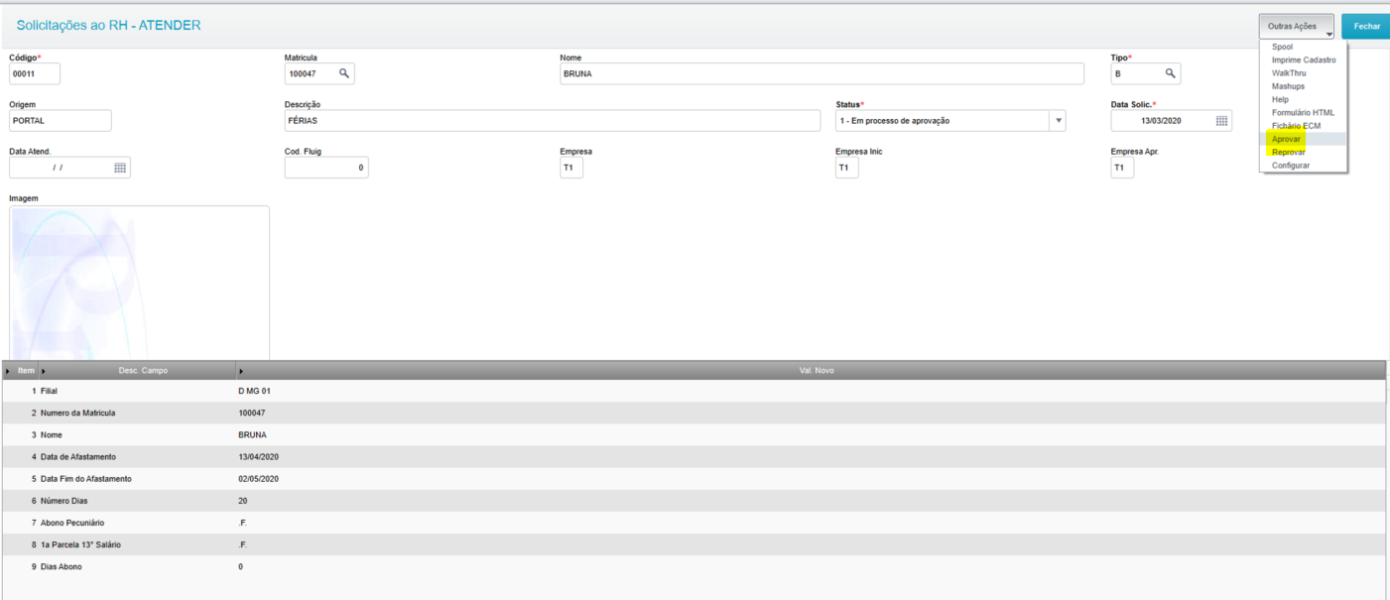The width and height of the screenshot is (1390, 600).
Task: Click the Item column header arrow
Action: click(9, 371)
